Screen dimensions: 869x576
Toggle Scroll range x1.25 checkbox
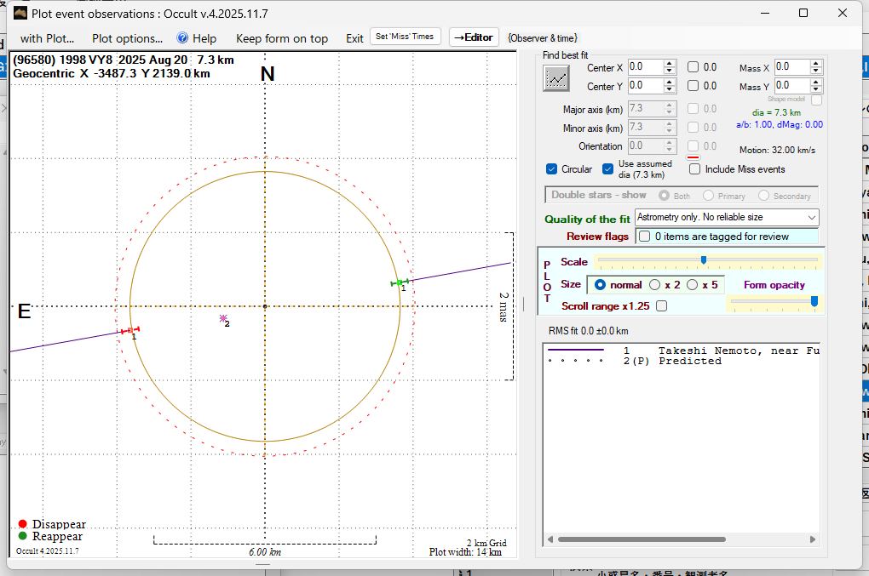coord(662,306)
